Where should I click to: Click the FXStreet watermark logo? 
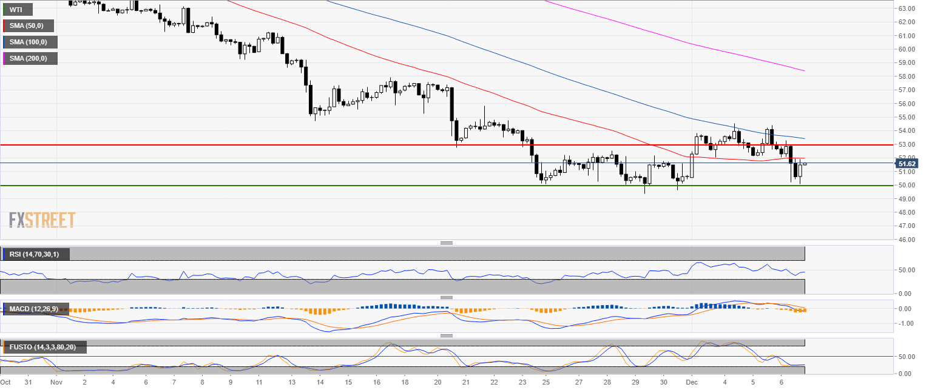point(42,220)
